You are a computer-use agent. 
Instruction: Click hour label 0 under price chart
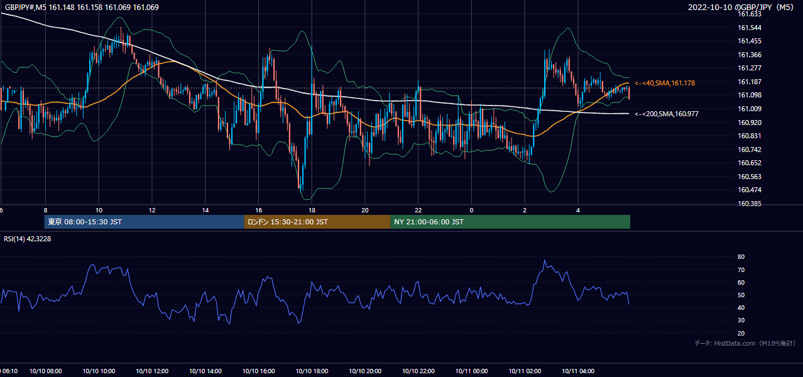(472, 210)
